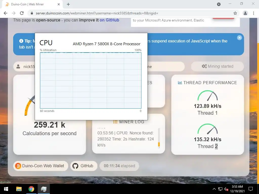The width and height of the screenshot is (259, 194).
Task: Click the CPU utilization graph
Action: coord(91,80)
